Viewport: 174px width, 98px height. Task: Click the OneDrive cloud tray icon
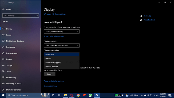pos(145,95)
